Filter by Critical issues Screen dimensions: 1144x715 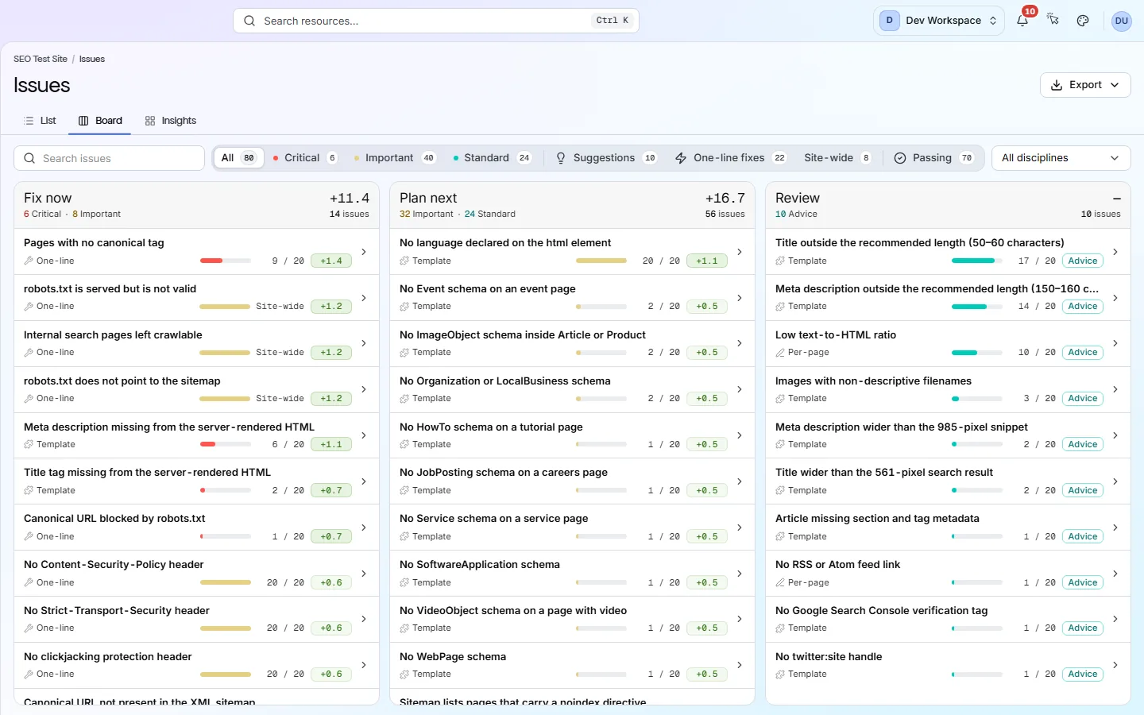(306, 158)
